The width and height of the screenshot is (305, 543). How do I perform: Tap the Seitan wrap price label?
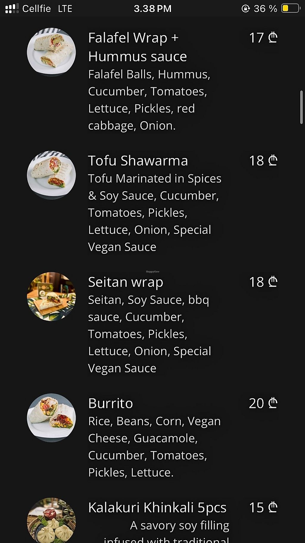click(263, 282)
